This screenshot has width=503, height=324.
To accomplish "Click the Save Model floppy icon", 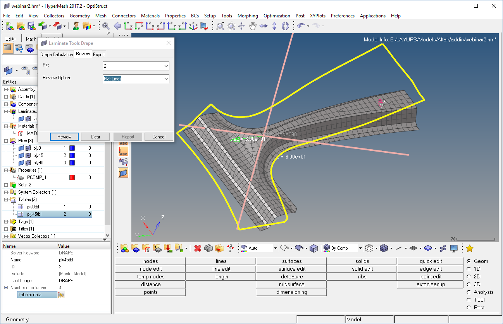I will pos(31,26).
